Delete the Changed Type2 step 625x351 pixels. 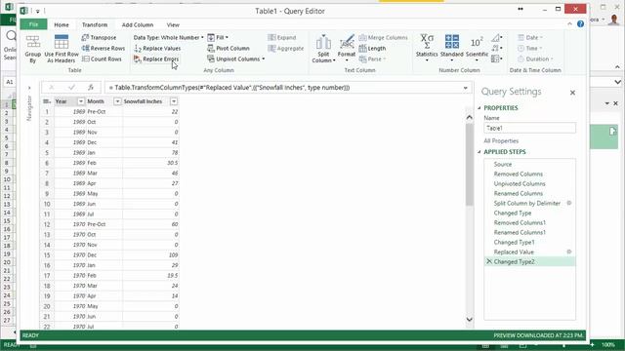[489, 261]
